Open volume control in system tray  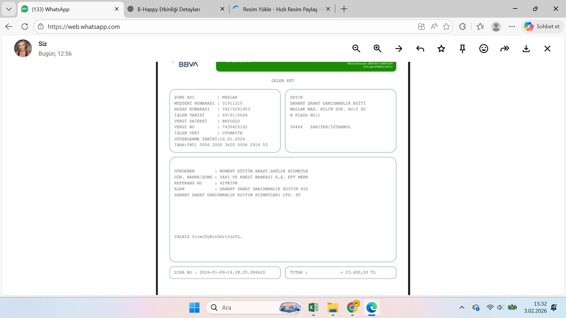500,308
